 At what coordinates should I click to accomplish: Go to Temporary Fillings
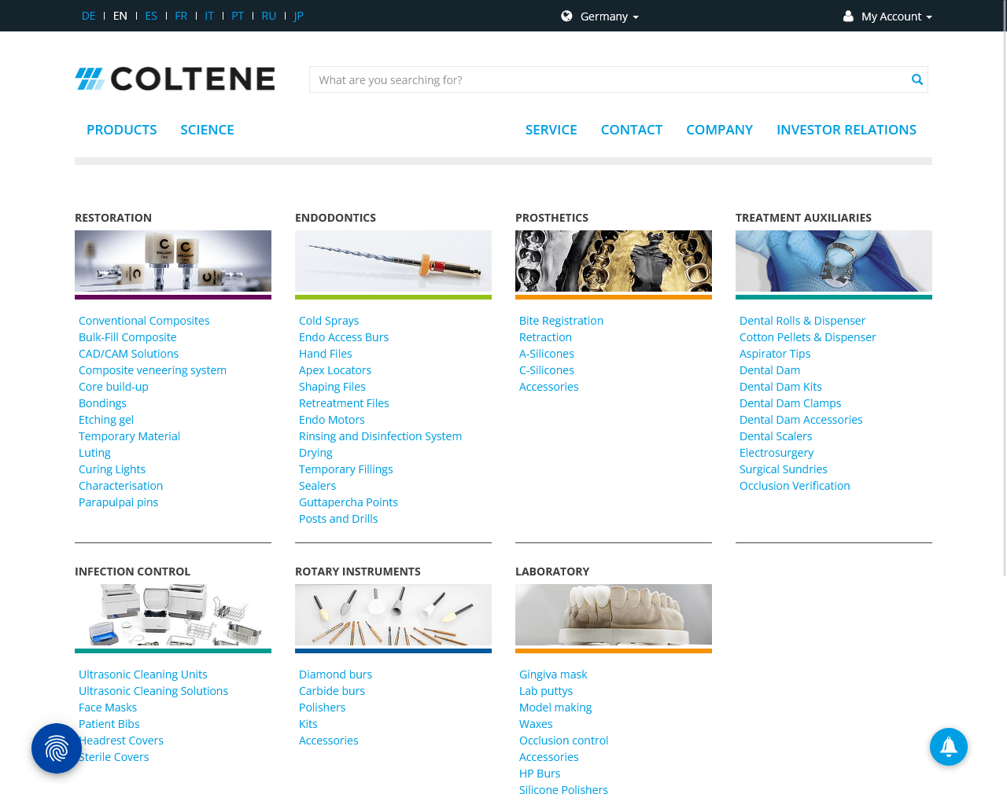pyautogui.click(x=346, y=469)
